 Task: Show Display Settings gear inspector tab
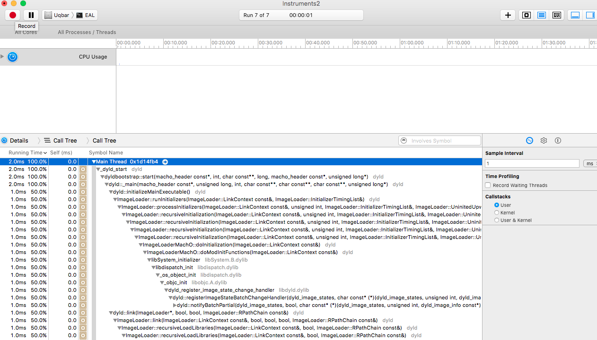pyautogui.click(x=544, y=141)
